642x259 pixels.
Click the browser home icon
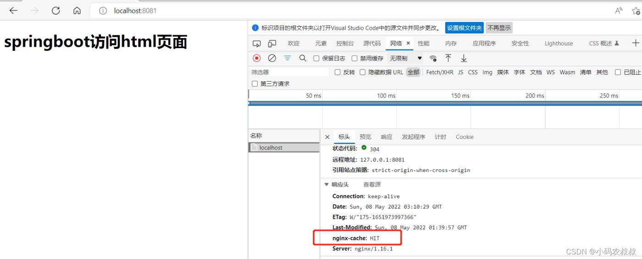(77, 11)
